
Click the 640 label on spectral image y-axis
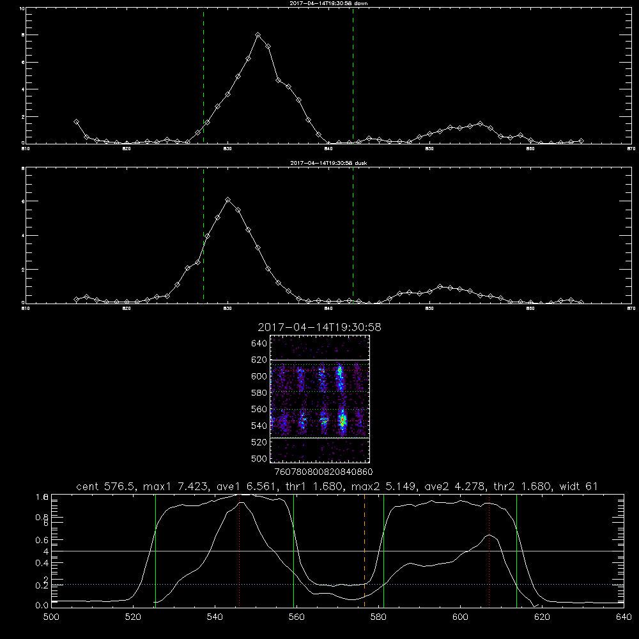[x=259, y=344]
